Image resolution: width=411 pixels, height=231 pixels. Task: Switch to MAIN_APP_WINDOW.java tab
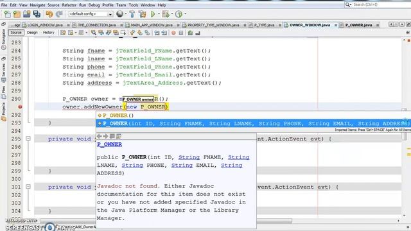(x=152, y=25)
